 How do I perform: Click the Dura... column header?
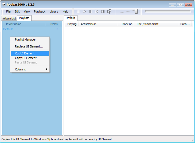[x=185, y=24]
